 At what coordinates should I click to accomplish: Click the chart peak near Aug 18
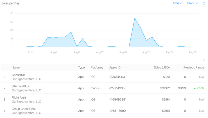tap(135, 18)
